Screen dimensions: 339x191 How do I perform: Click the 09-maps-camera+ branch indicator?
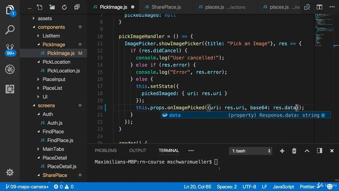click(x=27, y=187)
